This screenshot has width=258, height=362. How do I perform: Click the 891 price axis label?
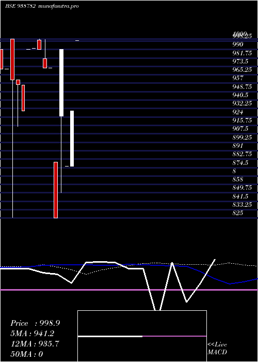(238, 146)
